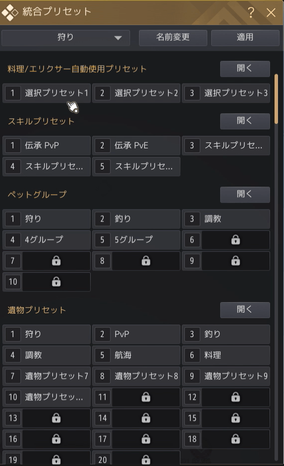
Task: Close the 統合プリセット window
Action: [271, 12]
